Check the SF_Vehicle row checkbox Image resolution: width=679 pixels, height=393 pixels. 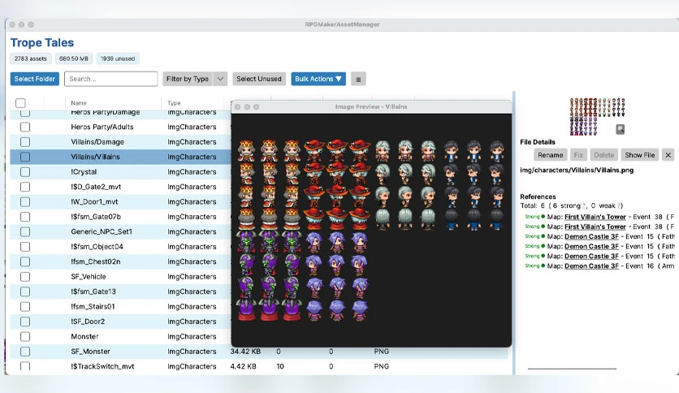coord(25,277)
